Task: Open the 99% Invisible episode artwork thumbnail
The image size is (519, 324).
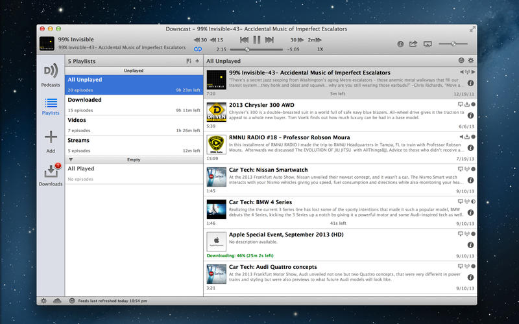Action: point(217,80)
